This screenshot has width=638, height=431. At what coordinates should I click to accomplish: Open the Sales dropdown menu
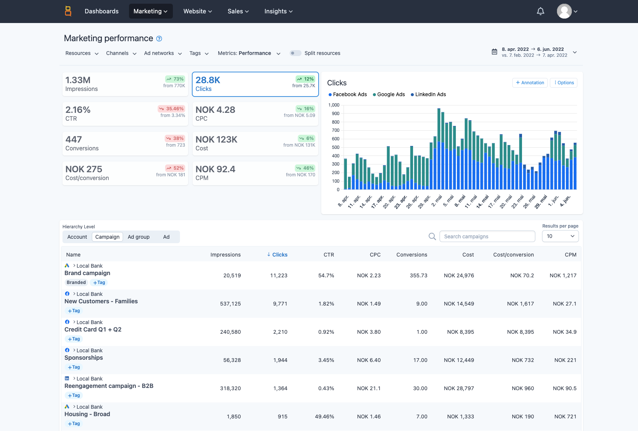(x=238, y=11)
